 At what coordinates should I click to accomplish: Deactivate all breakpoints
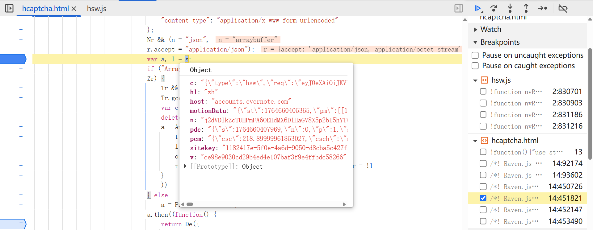563,8
